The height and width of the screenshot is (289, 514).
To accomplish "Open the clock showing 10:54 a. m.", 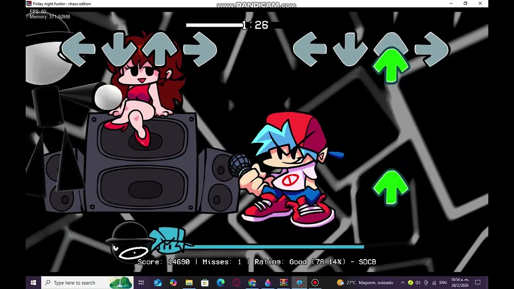I will pyautogui.click(x=459, y=283).
